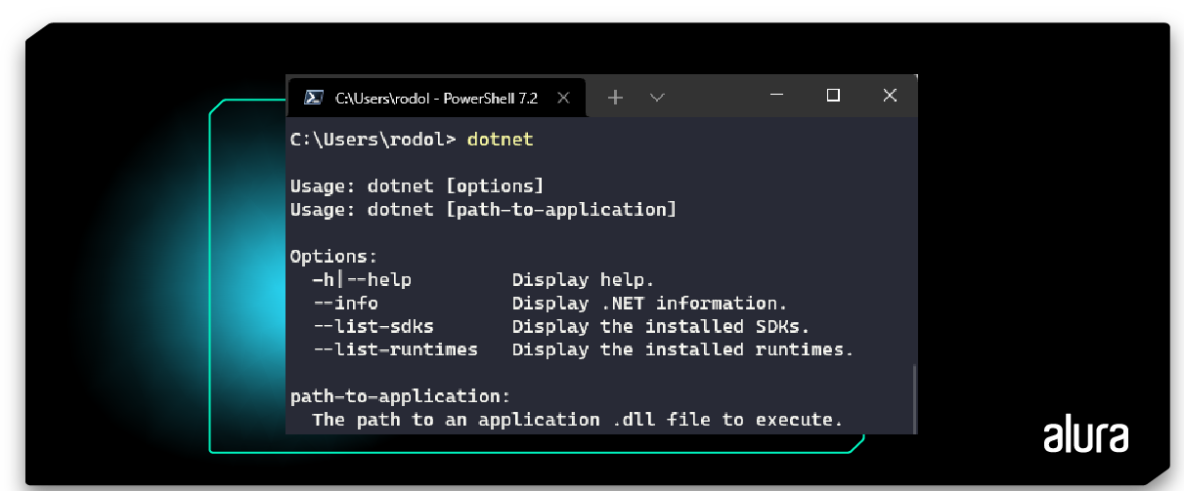Open a new terminal tab with plus
Screen dimensions: 1184x491
click(615, 97)
